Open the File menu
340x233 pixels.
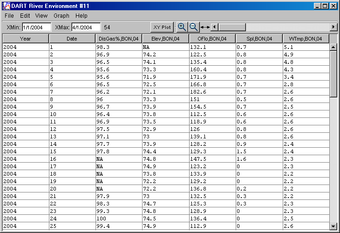pos(9,16)
